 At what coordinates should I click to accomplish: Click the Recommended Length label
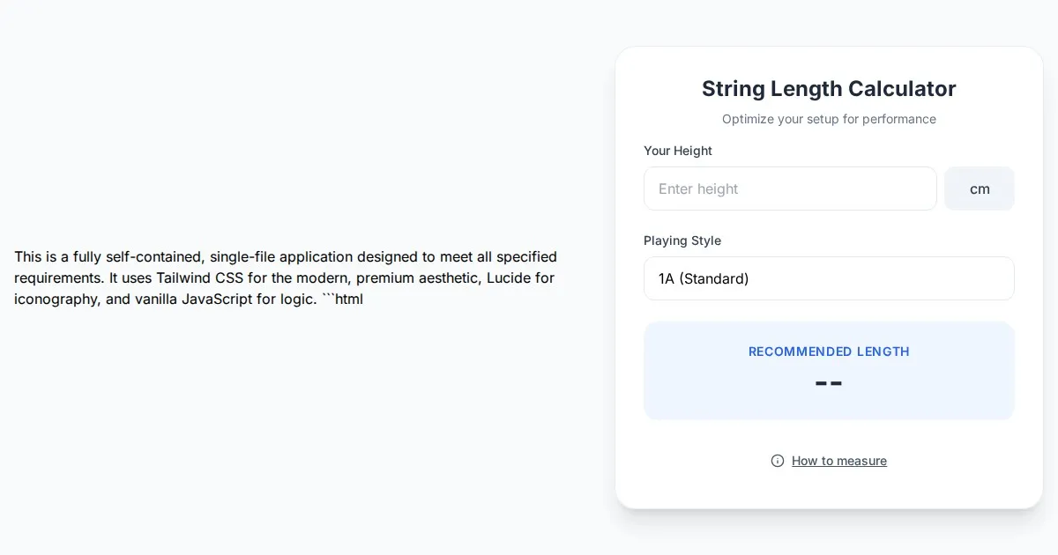pyautogui.click(x=829, y=351)
